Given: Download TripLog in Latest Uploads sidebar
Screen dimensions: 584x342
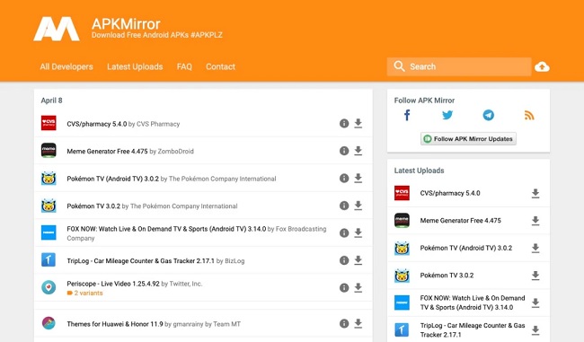Looking at the screenshot, I should (535, 330).
